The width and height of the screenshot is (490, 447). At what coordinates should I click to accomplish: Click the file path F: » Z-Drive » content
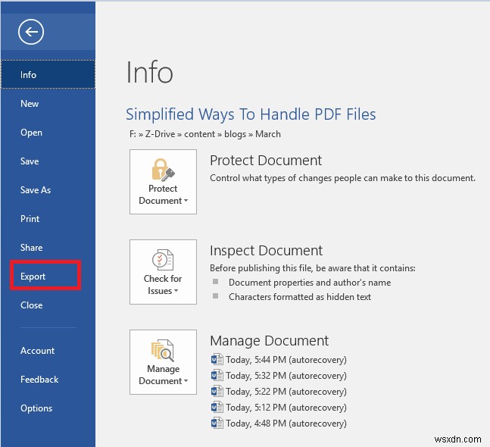point(205,134)
